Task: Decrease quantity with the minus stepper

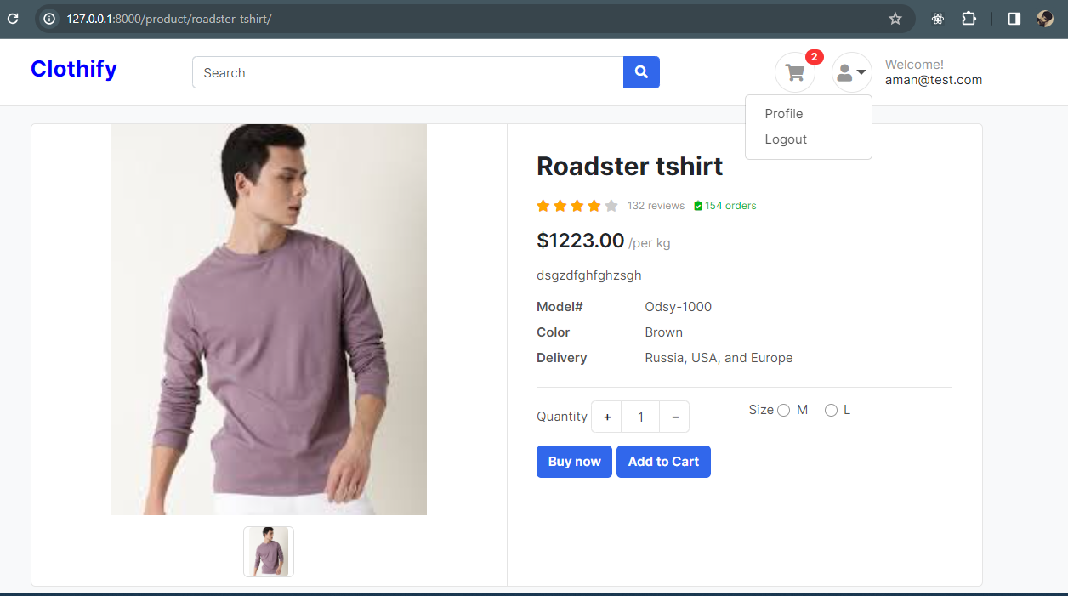Action: click(674, 417)
